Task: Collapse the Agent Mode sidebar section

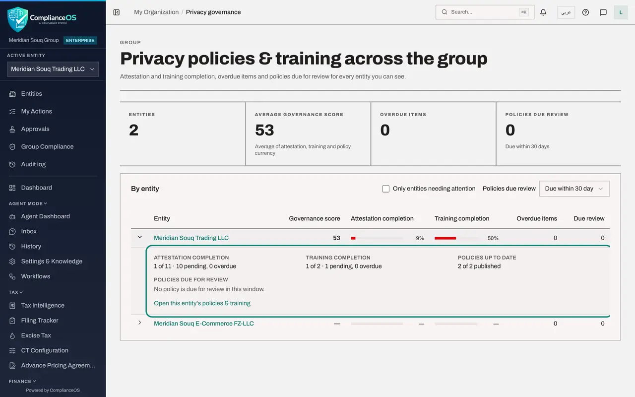Action: 28,203
